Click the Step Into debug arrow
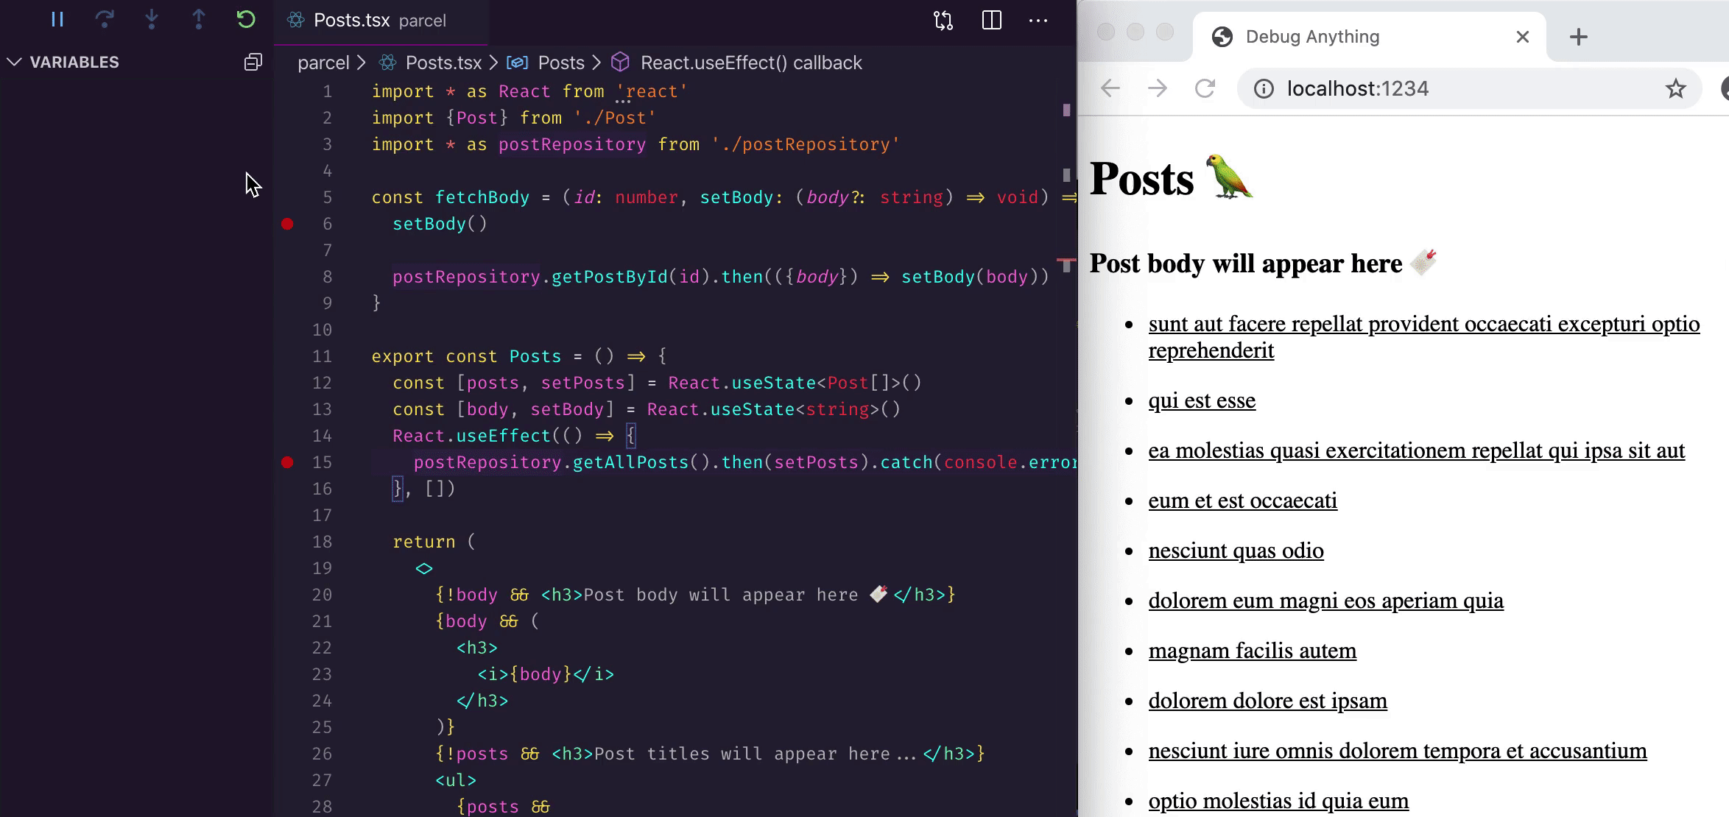The image size is (1729, 817). tap(152, 20)
